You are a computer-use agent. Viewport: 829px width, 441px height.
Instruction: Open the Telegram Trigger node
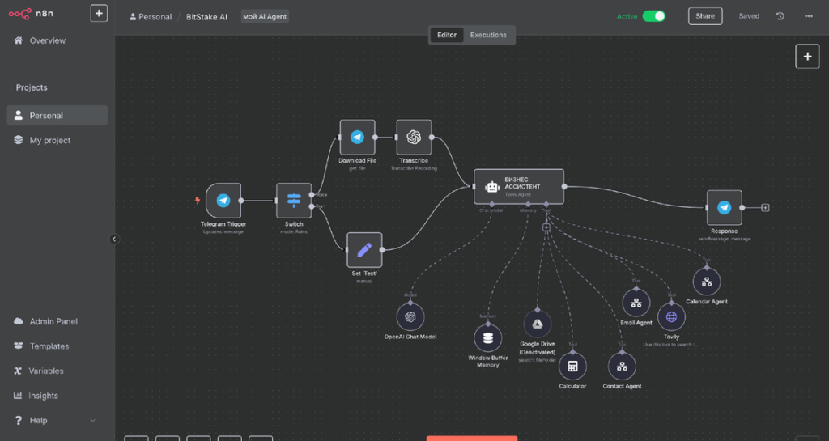point(223,201)
